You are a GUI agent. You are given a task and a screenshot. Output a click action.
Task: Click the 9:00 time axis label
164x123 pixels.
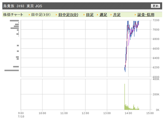[x=21, y=113]
